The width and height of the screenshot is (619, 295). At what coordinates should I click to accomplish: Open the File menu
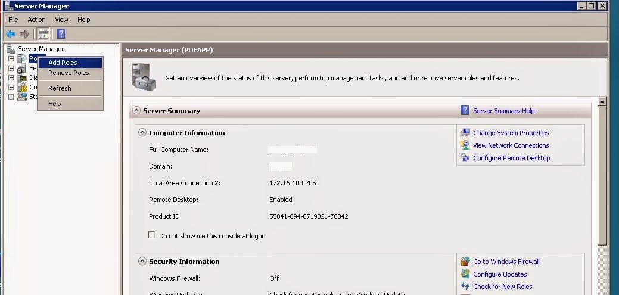[x=13, y=20]
